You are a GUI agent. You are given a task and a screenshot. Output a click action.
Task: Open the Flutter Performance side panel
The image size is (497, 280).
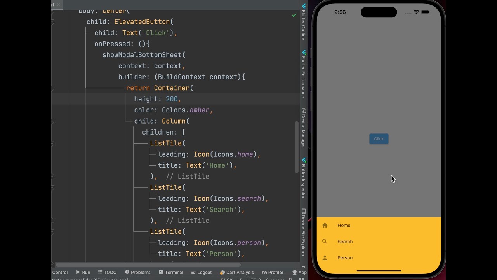click(304, 74)
